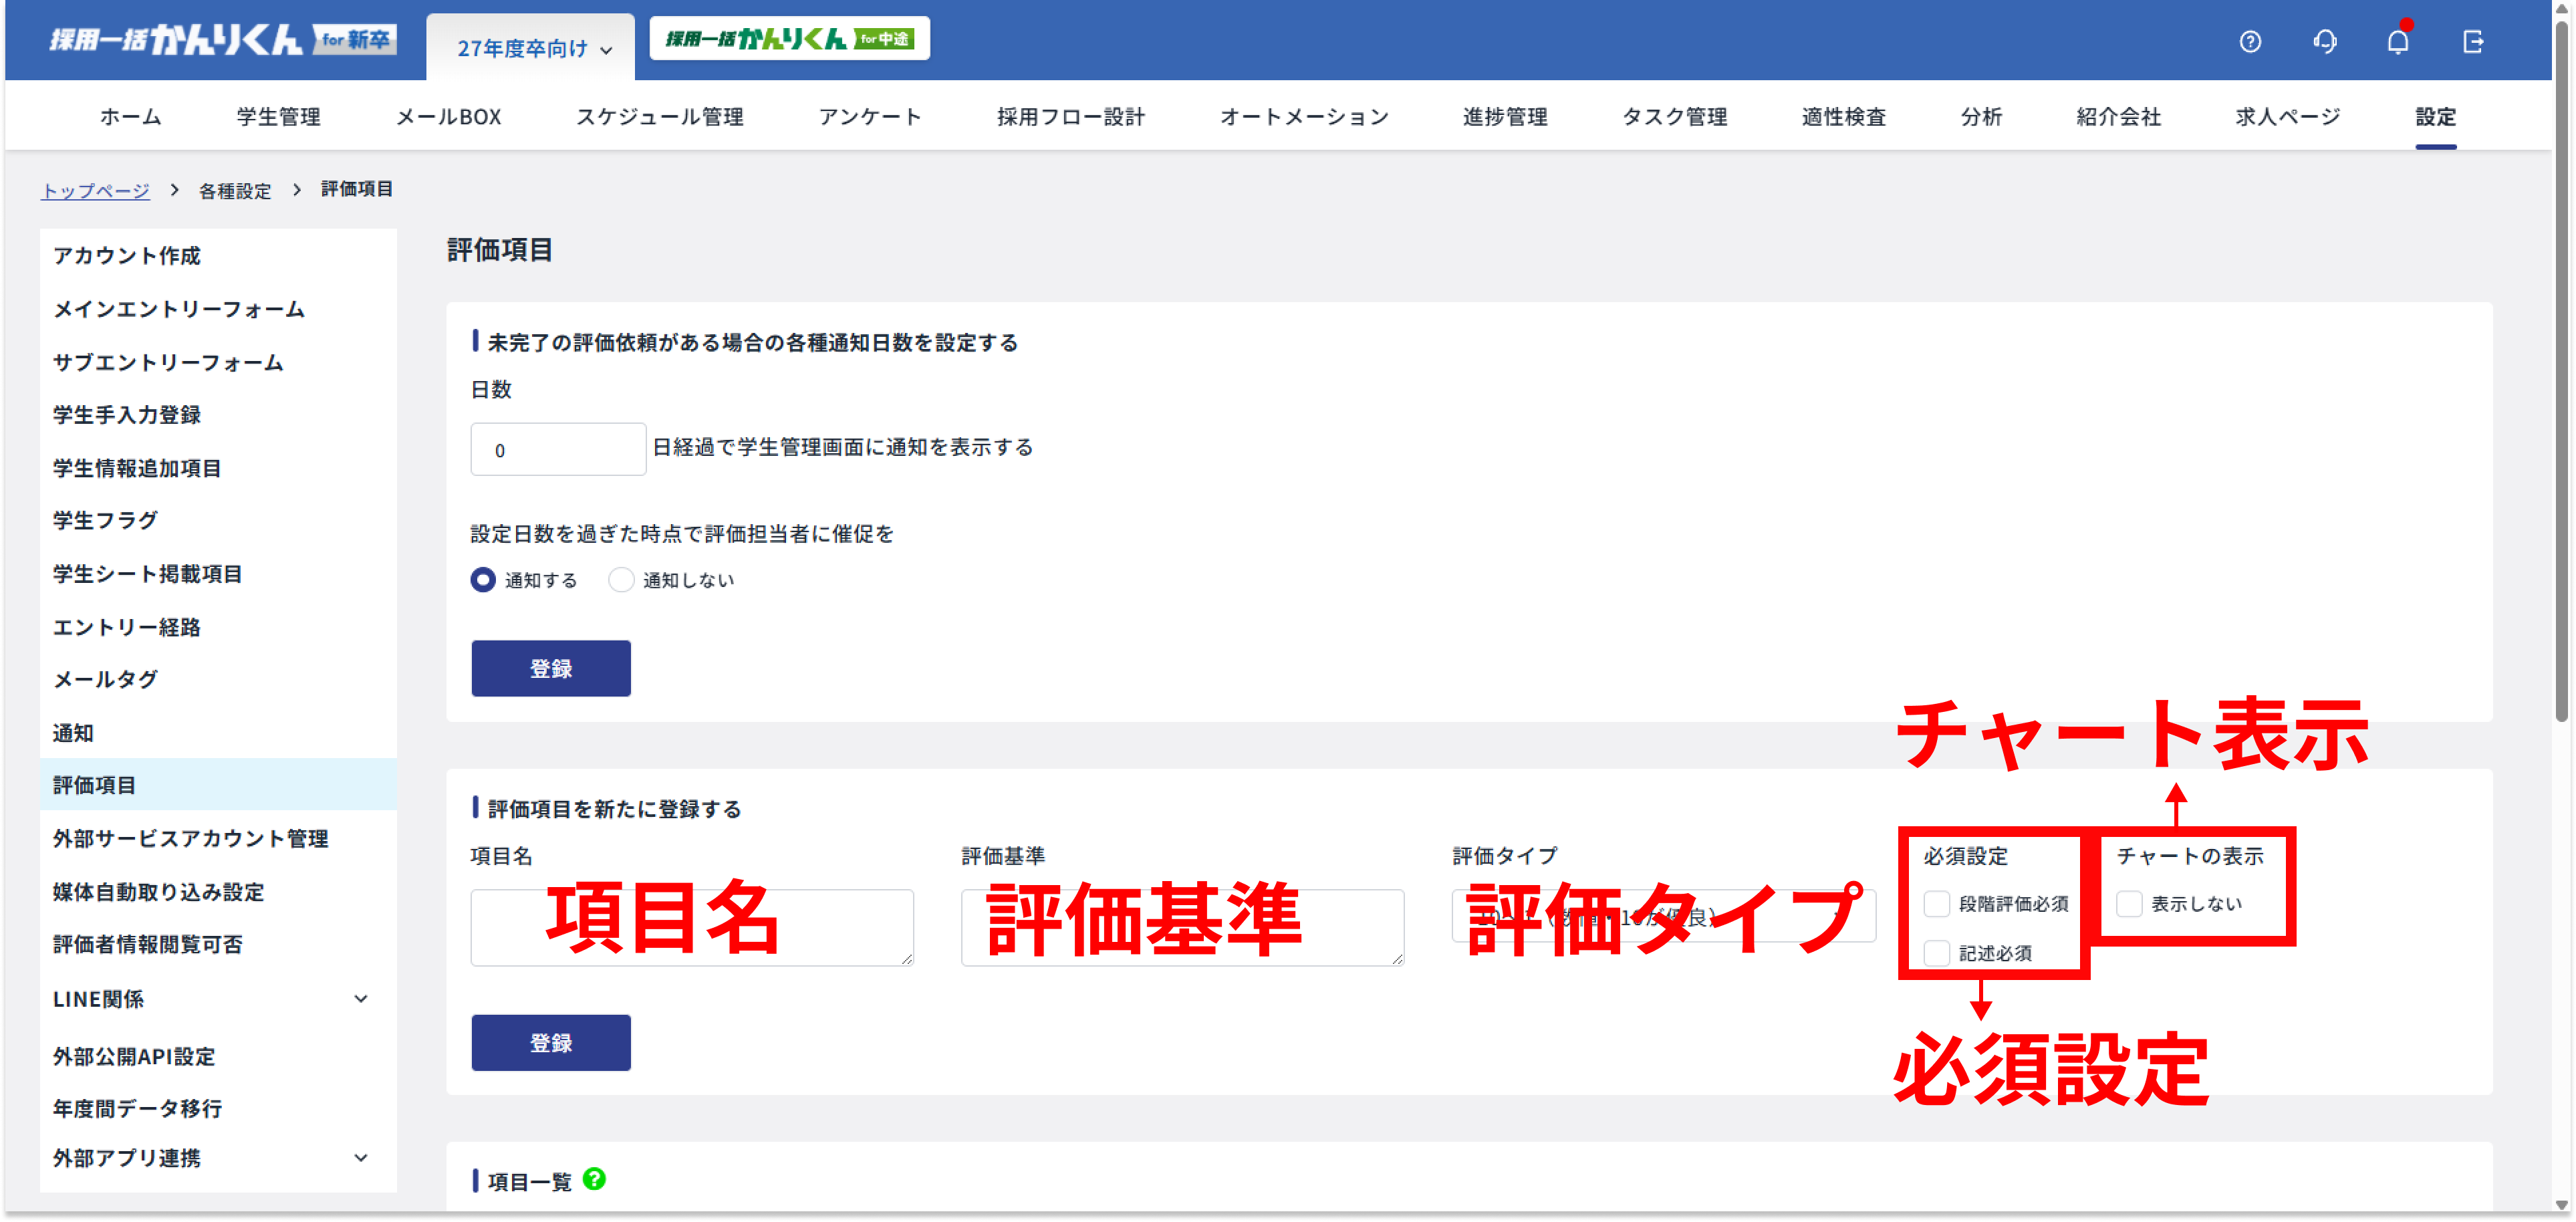Go back via the トップページ breadcrumb link
2576x1222 pixels.
point(95,189)
